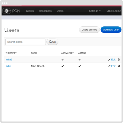
Task: Click the BAPCA PRN logo
Action: pyautogui.click(x=11, y=11)
